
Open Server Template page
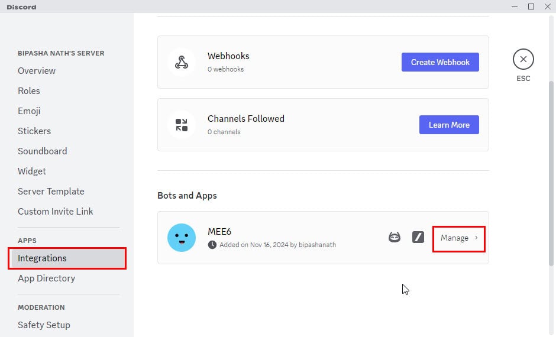tap(51, 192)
